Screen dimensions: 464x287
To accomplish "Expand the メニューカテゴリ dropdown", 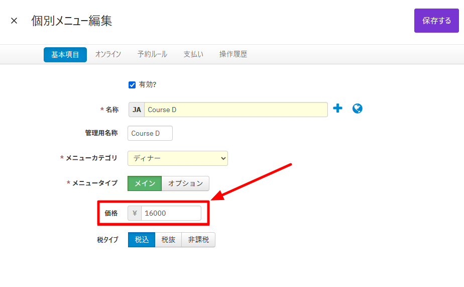I will click(x=178, y=158).
